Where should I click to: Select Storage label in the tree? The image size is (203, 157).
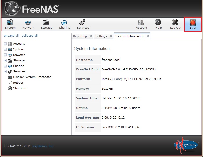19,60
